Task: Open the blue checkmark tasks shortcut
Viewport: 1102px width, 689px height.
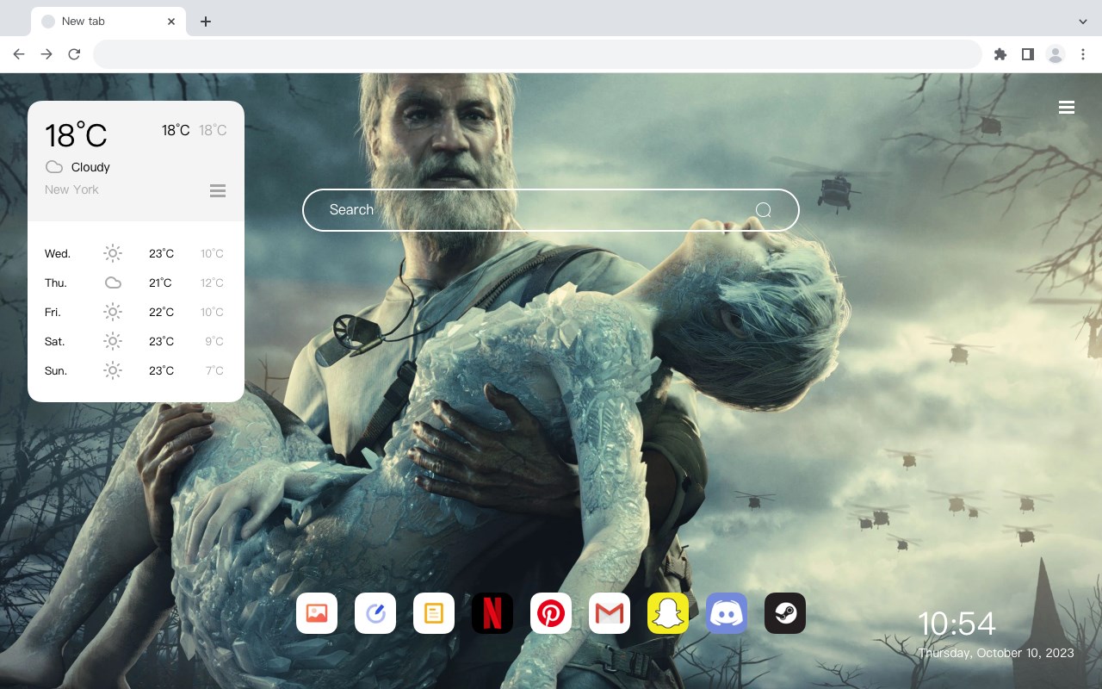Action: pyautogui.click(x=375, y=613)
